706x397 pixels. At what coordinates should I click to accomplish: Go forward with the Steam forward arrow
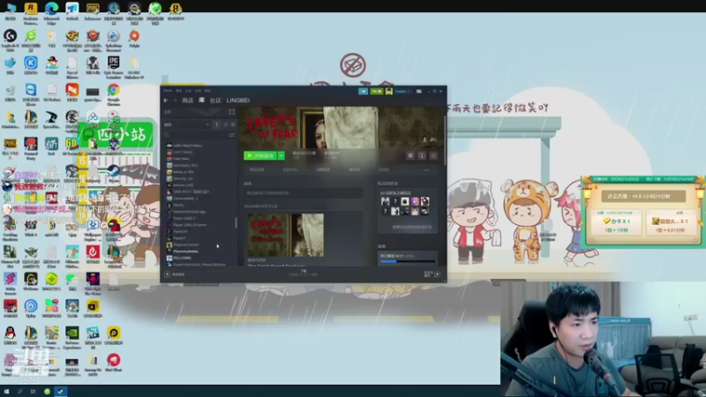coord(175,101)
